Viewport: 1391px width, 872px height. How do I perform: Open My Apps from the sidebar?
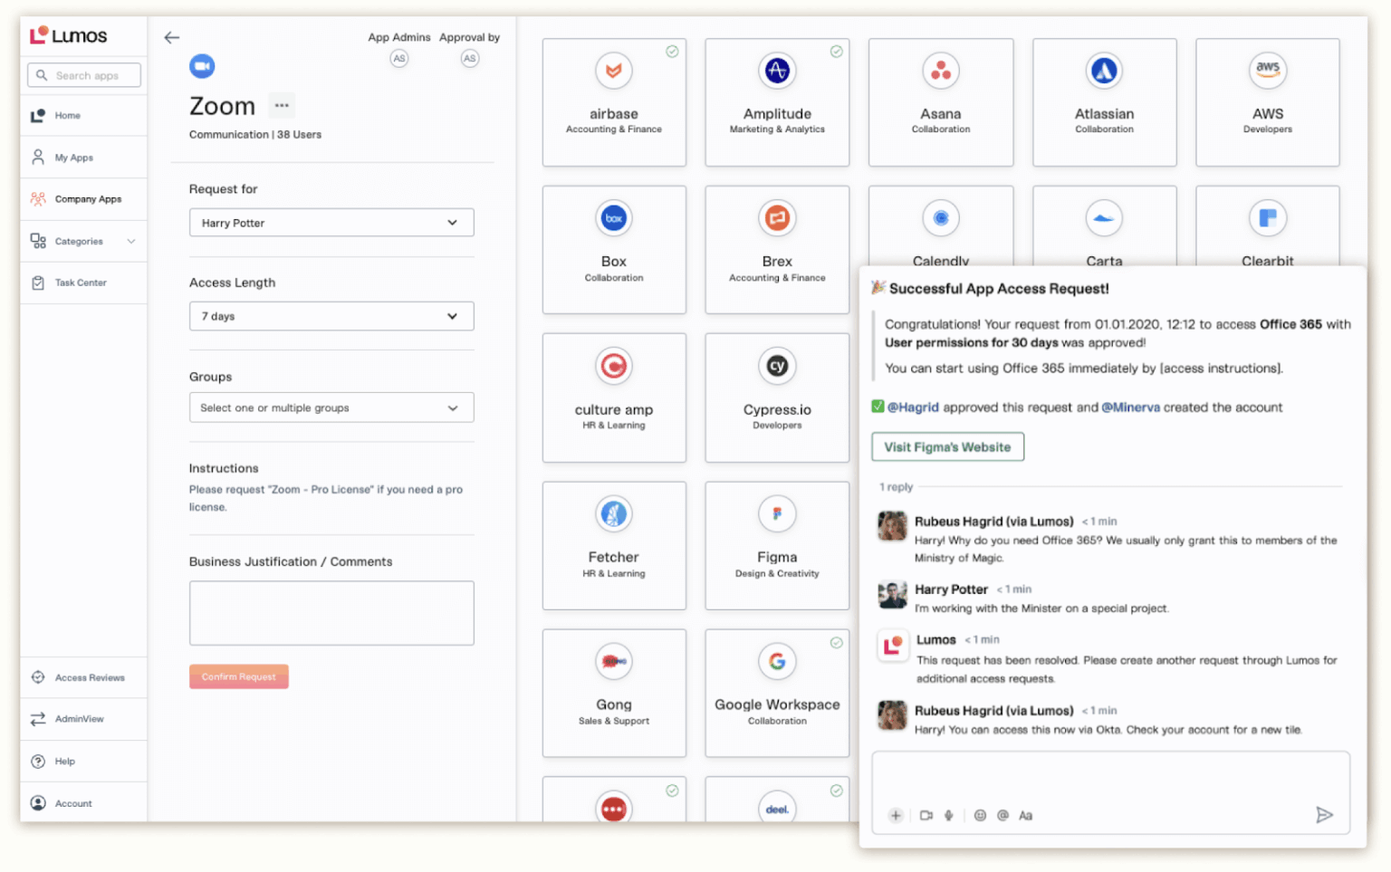(x=72, y=157)
